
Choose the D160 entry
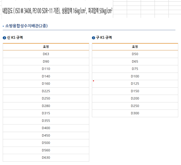point(46,84)
